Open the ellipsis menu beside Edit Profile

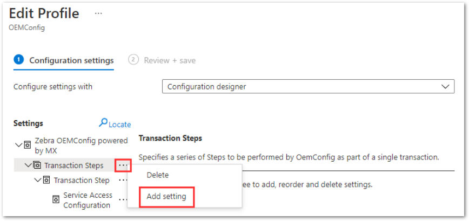(98, 13)
